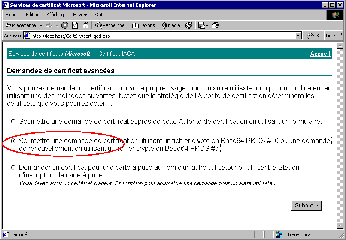Open the Favoris menu in menu bar
The image size is (346, 240).
81,15
